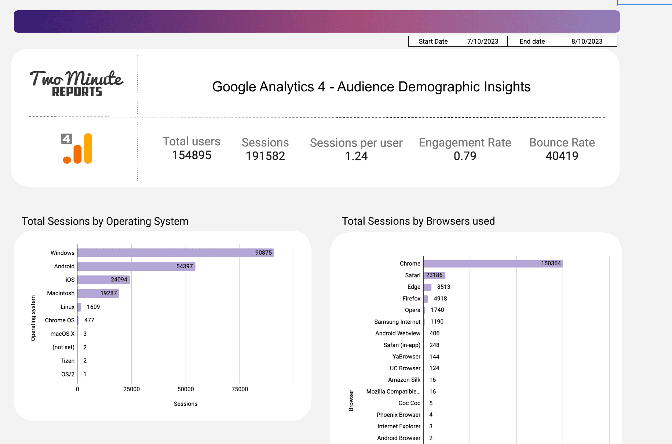Click the End date value 8/10/2023
This screenshot has height=444, width=672.
pyautogui.click(x=587, y=41)
